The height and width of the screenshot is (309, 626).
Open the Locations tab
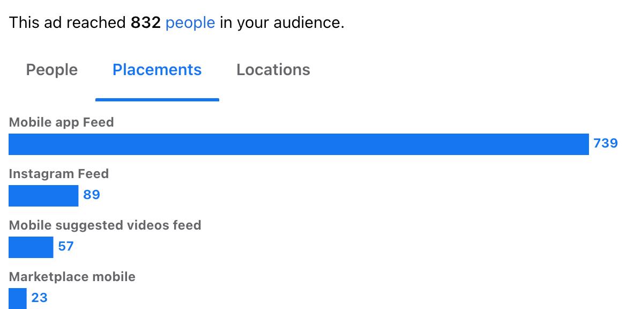pos(273,70)
